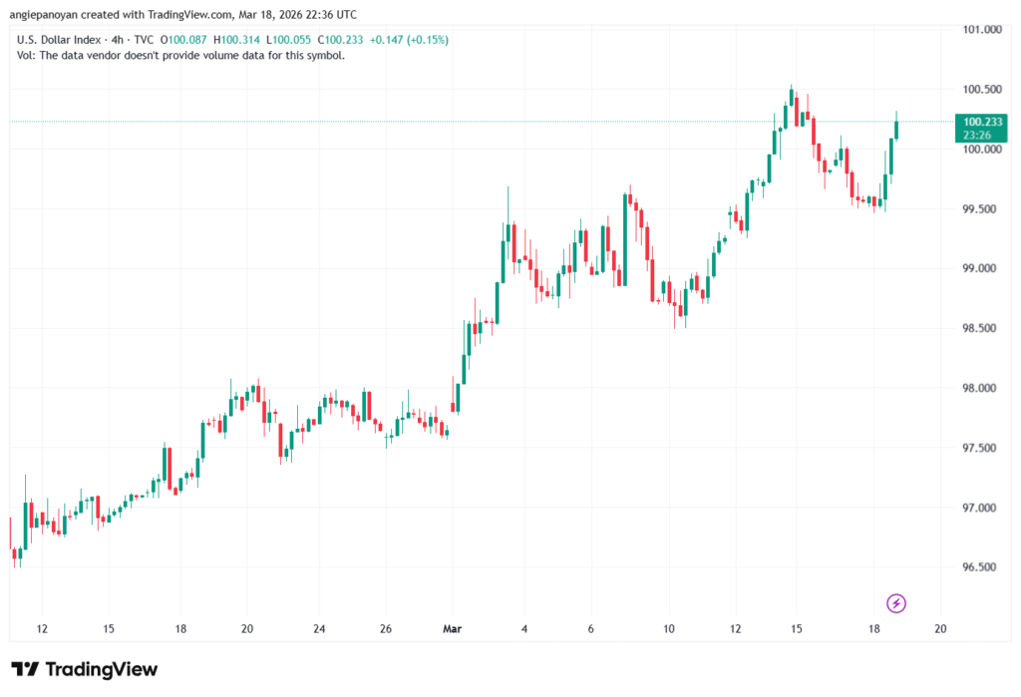This screenshot has height=697, width=1021.
Task: Click the purple lightning bolt icon
Action: pos(895,602)
